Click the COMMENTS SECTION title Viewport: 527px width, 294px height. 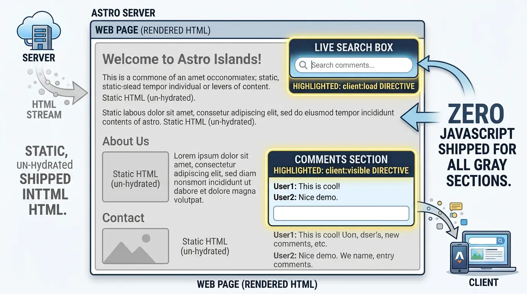tap(341, 159)
